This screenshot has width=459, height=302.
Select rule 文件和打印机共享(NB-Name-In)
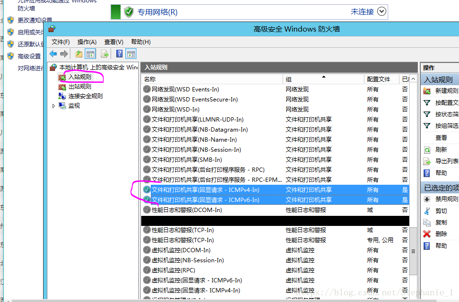pyautogui.click(x=275, y=140)
